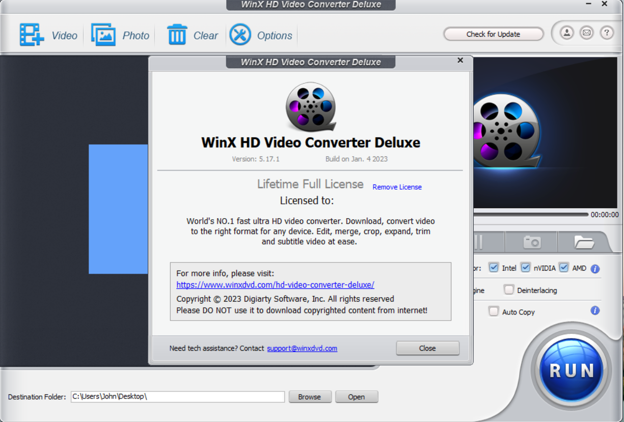The width and height of the screenshot is (624, 422).
Task: Click the Open destination folder button
Action: [x=357, y=397]
